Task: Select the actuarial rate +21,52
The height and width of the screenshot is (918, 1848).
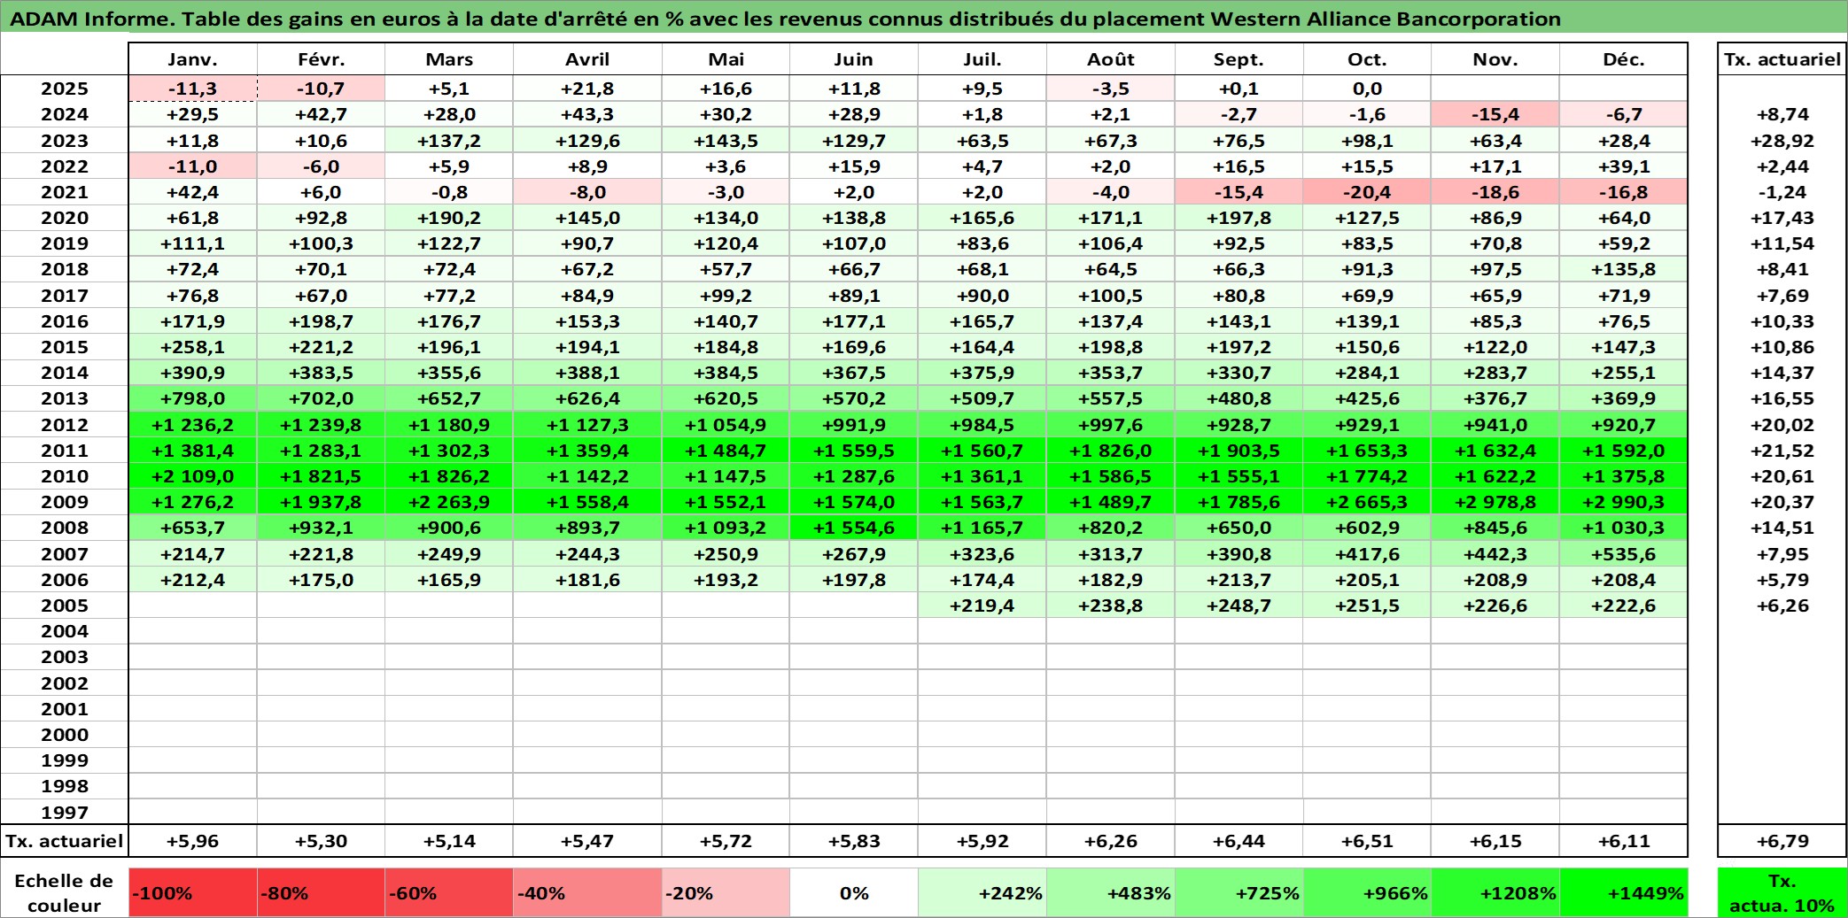Action: click(1782, 451)
